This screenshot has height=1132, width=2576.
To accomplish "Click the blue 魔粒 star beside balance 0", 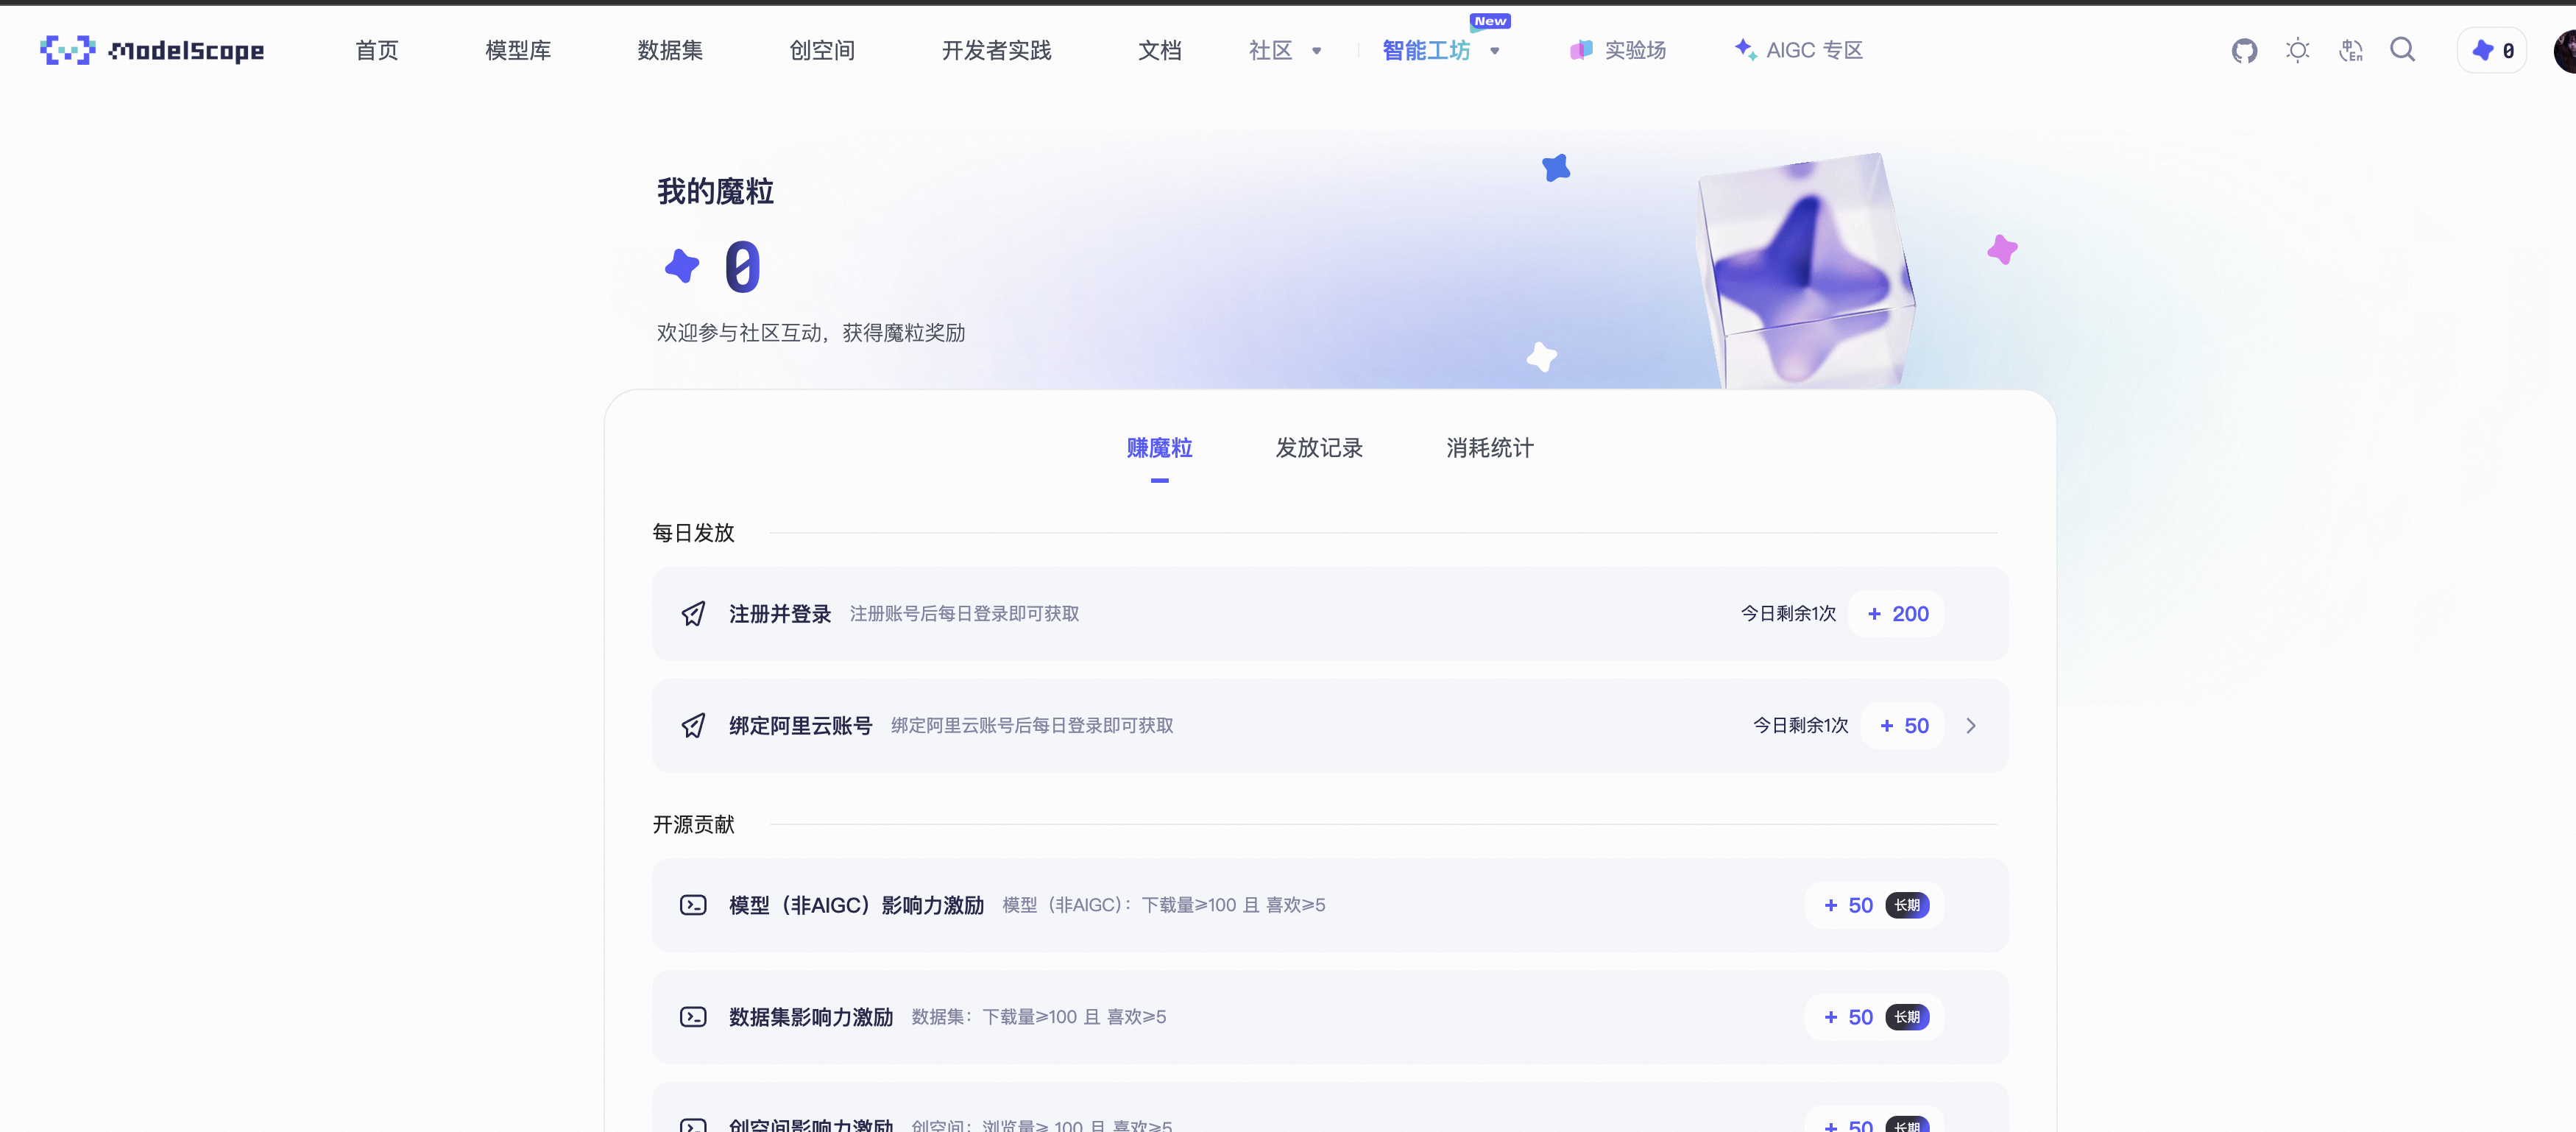I will pos(682,266).
